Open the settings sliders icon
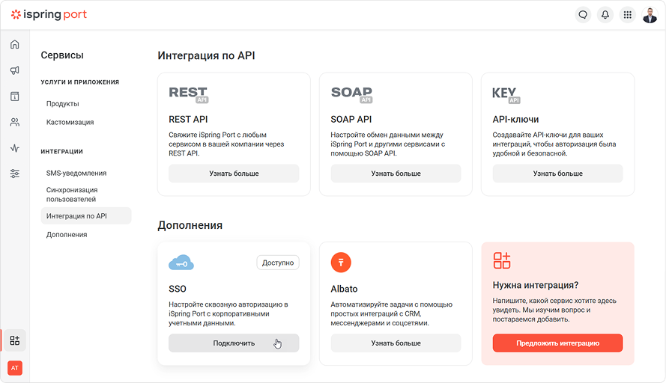The image size is (666, 383). (x=15, y=174)
